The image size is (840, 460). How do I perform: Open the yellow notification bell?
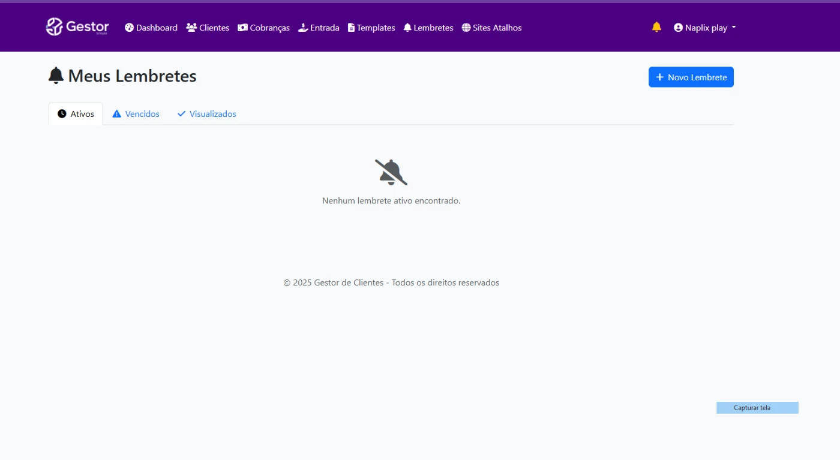656,27
